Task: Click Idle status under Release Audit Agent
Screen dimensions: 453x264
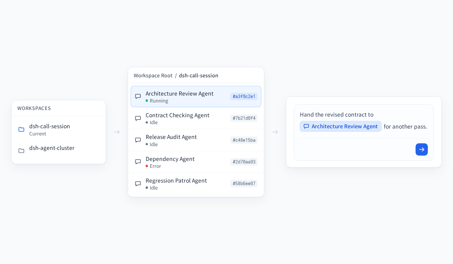Action: pos(152,145)
